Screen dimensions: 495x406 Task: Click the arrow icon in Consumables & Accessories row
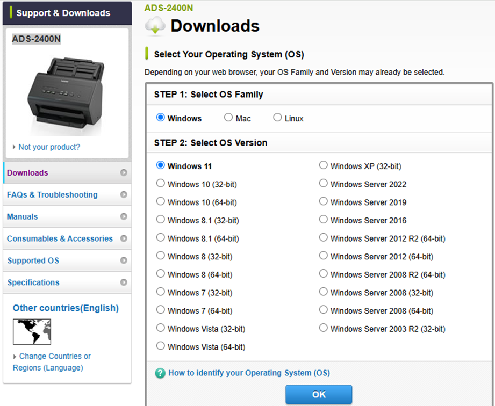point(124,238)
